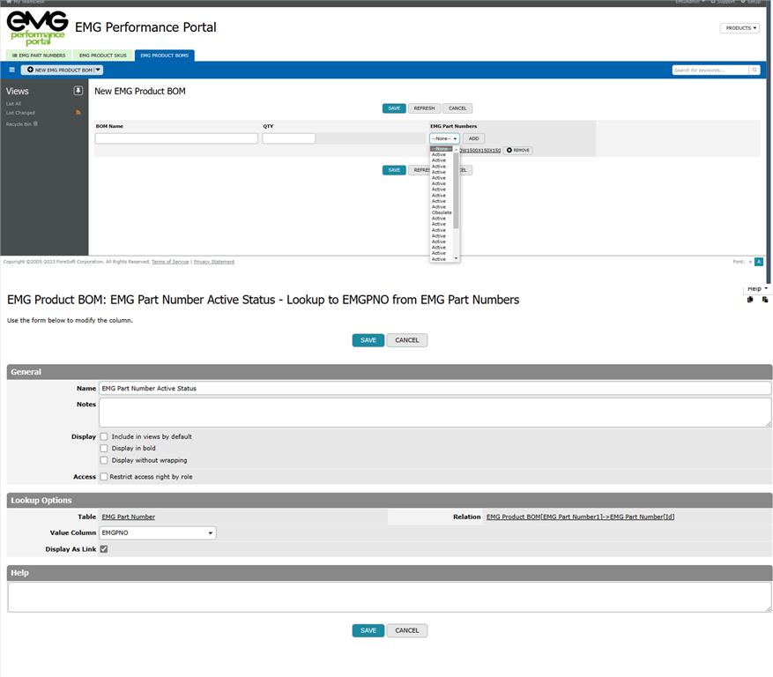Click the ADD button for part numbers

(x=473, y=138)
